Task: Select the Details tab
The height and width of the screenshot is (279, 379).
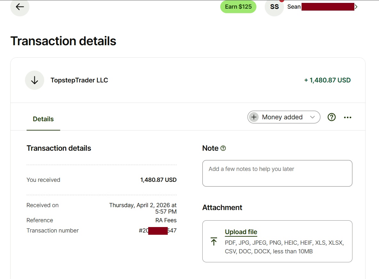Action: click(43, 119)
